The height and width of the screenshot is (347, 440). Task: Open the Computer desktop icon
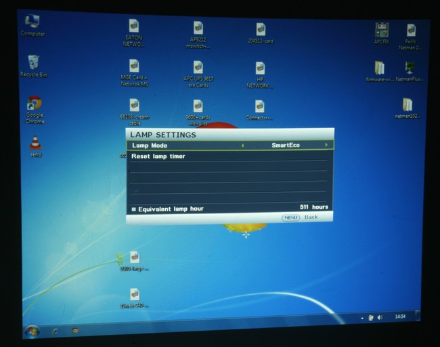tap(32, 26)
